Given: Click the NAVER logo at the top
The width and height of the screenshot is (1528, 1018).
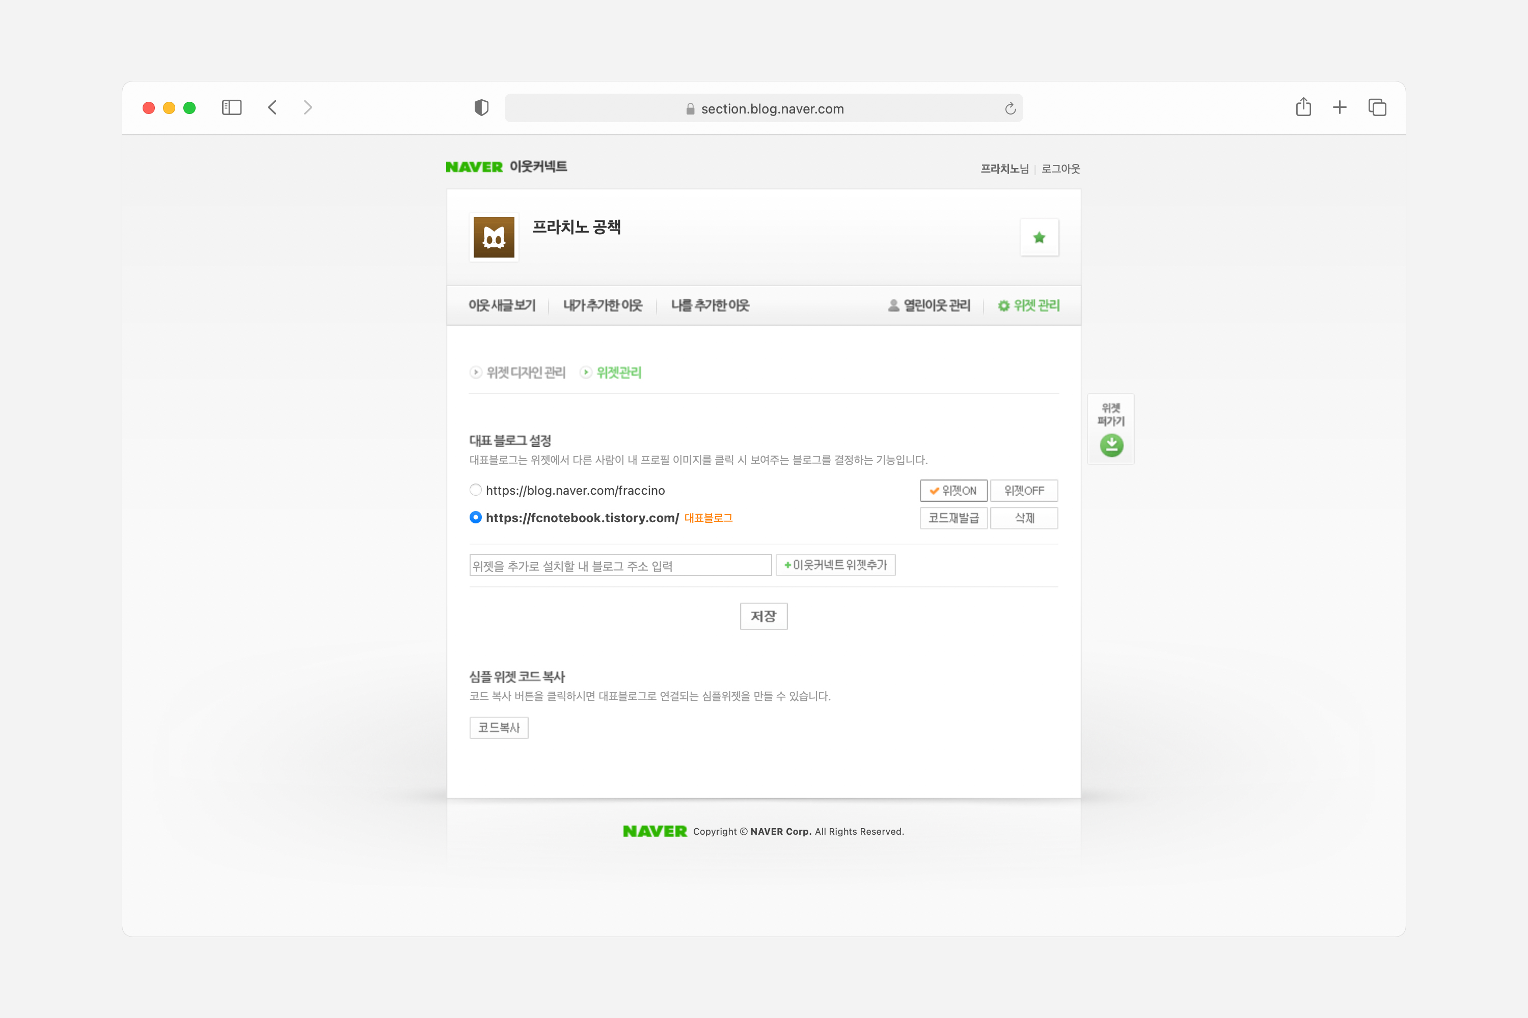Looking at the screenshot, I should tap(474, 167).
